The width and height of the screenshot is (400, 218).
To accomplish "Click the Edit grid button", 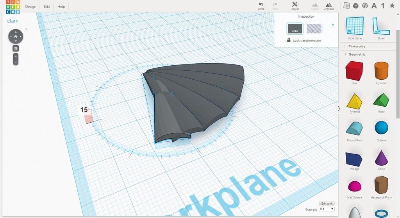I will (327, 203).
